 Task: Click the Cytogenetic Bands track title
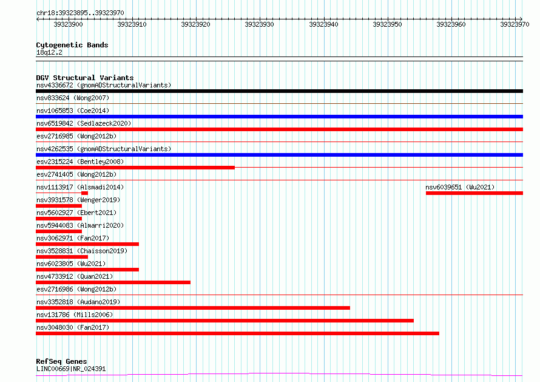point(72,45)
